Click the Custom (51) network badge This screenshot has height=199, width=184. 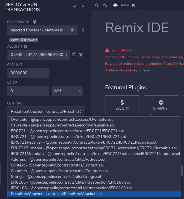click(x=24, y=40)
